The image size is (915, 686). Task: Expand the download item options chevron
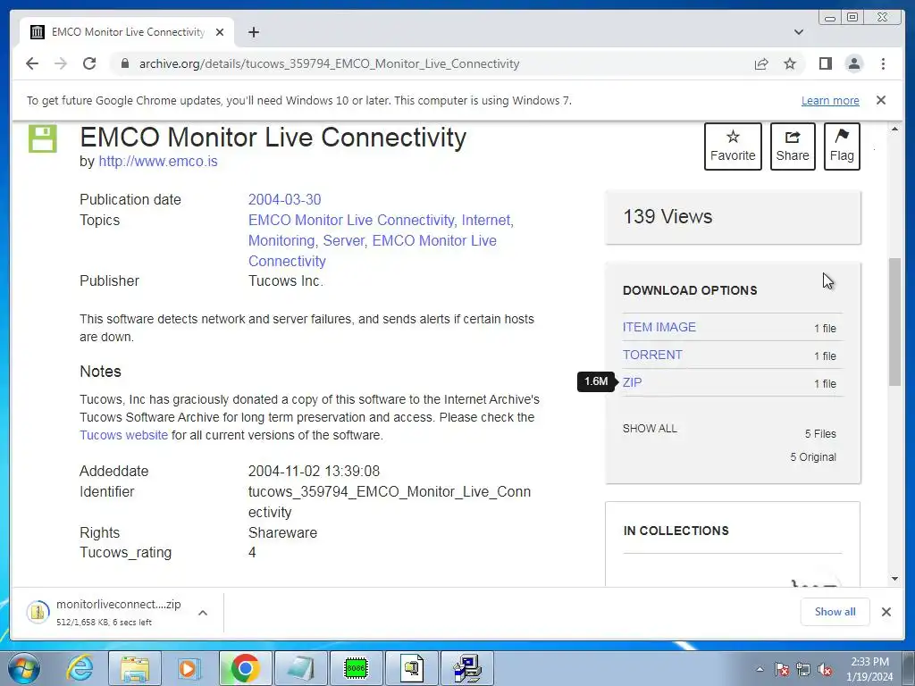click(x=203, y=613)
